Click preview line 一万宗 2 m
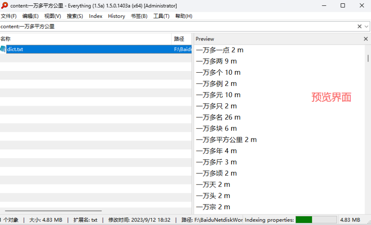 [x=213, y=207]
